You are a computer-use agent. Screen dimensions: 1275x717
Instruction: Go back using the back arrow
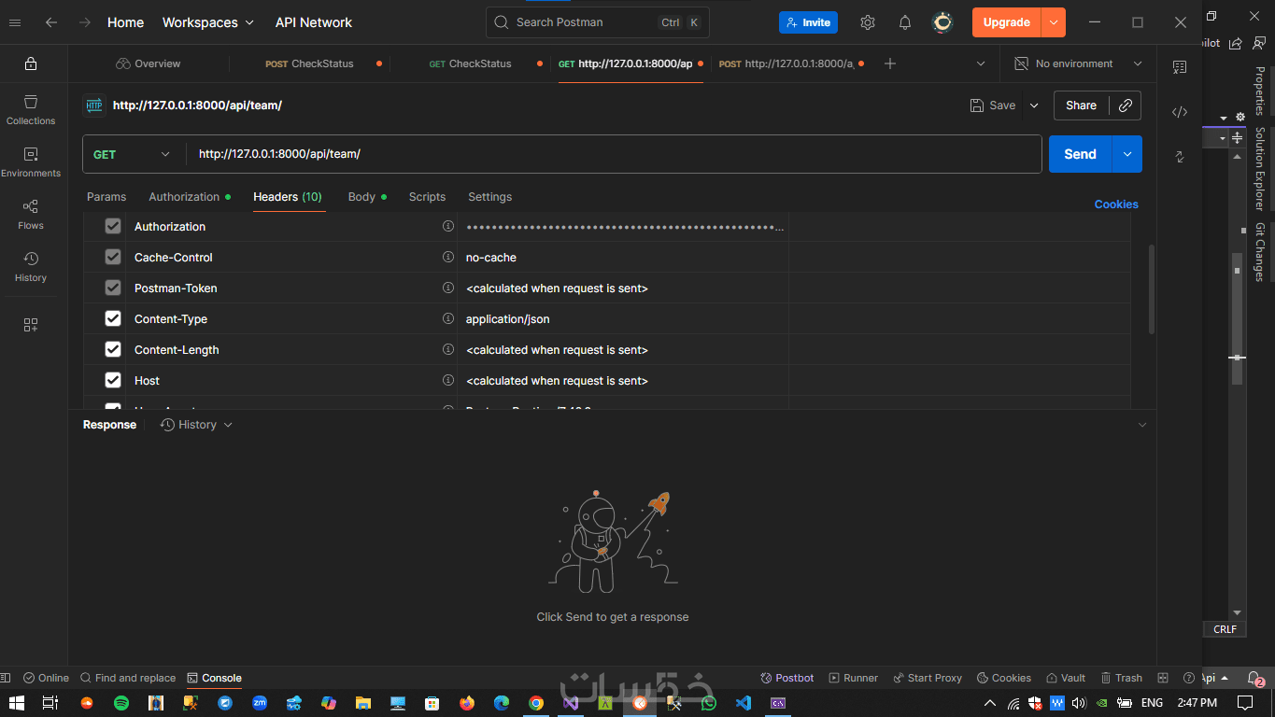(51, 22)
